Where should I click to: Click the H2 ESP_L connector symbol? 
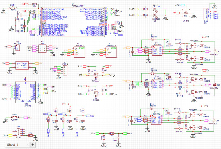click(x=65, y=70)
